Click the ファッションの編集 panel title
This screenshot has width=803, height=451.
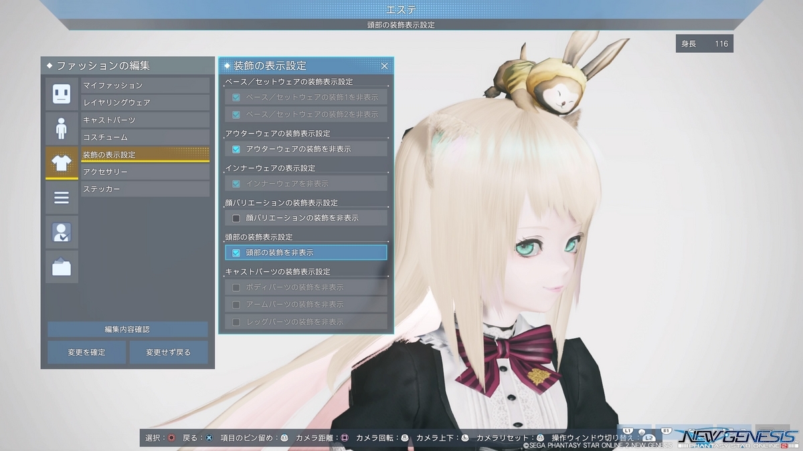click(103, 65)
